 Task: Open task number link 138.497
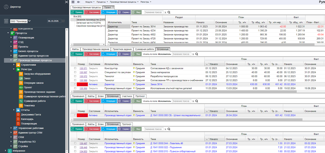tap(83, 143)
